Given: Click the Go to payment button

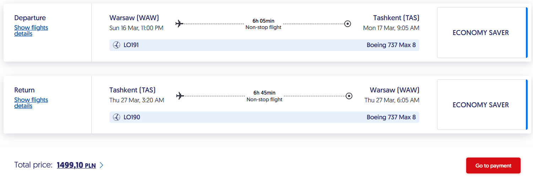Looking at the screenshot, I should tap(493, 165).
